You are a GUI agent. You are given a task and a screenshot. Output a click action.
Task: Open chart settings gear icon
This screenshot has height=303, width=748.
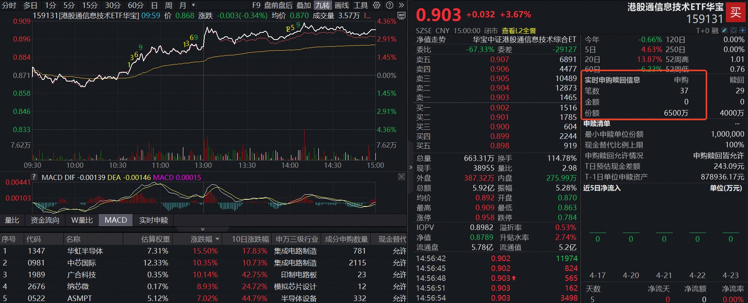tap(377, 5)
